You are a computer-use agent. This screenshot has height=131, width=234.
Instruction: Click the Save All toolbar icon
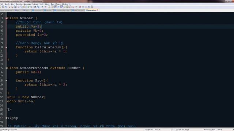6,7
